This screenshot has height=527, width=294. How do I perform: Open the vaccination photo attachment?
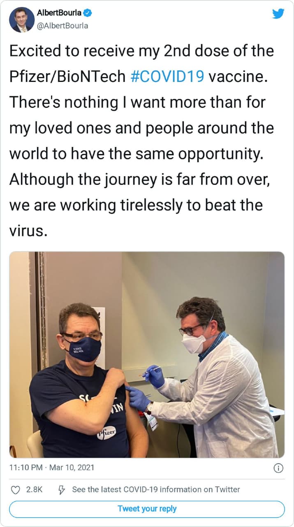[147, 354]
